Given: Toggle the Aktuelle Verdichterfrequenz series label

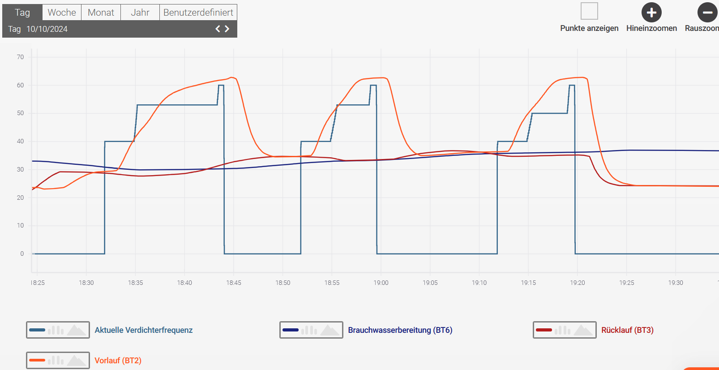Looking at the screenshot, I should click(144, 330).
